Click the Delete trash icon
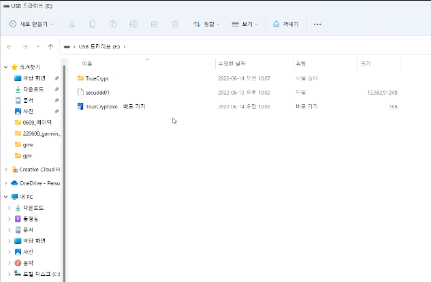This screenshot has width=431, height=282. [175, 25]
